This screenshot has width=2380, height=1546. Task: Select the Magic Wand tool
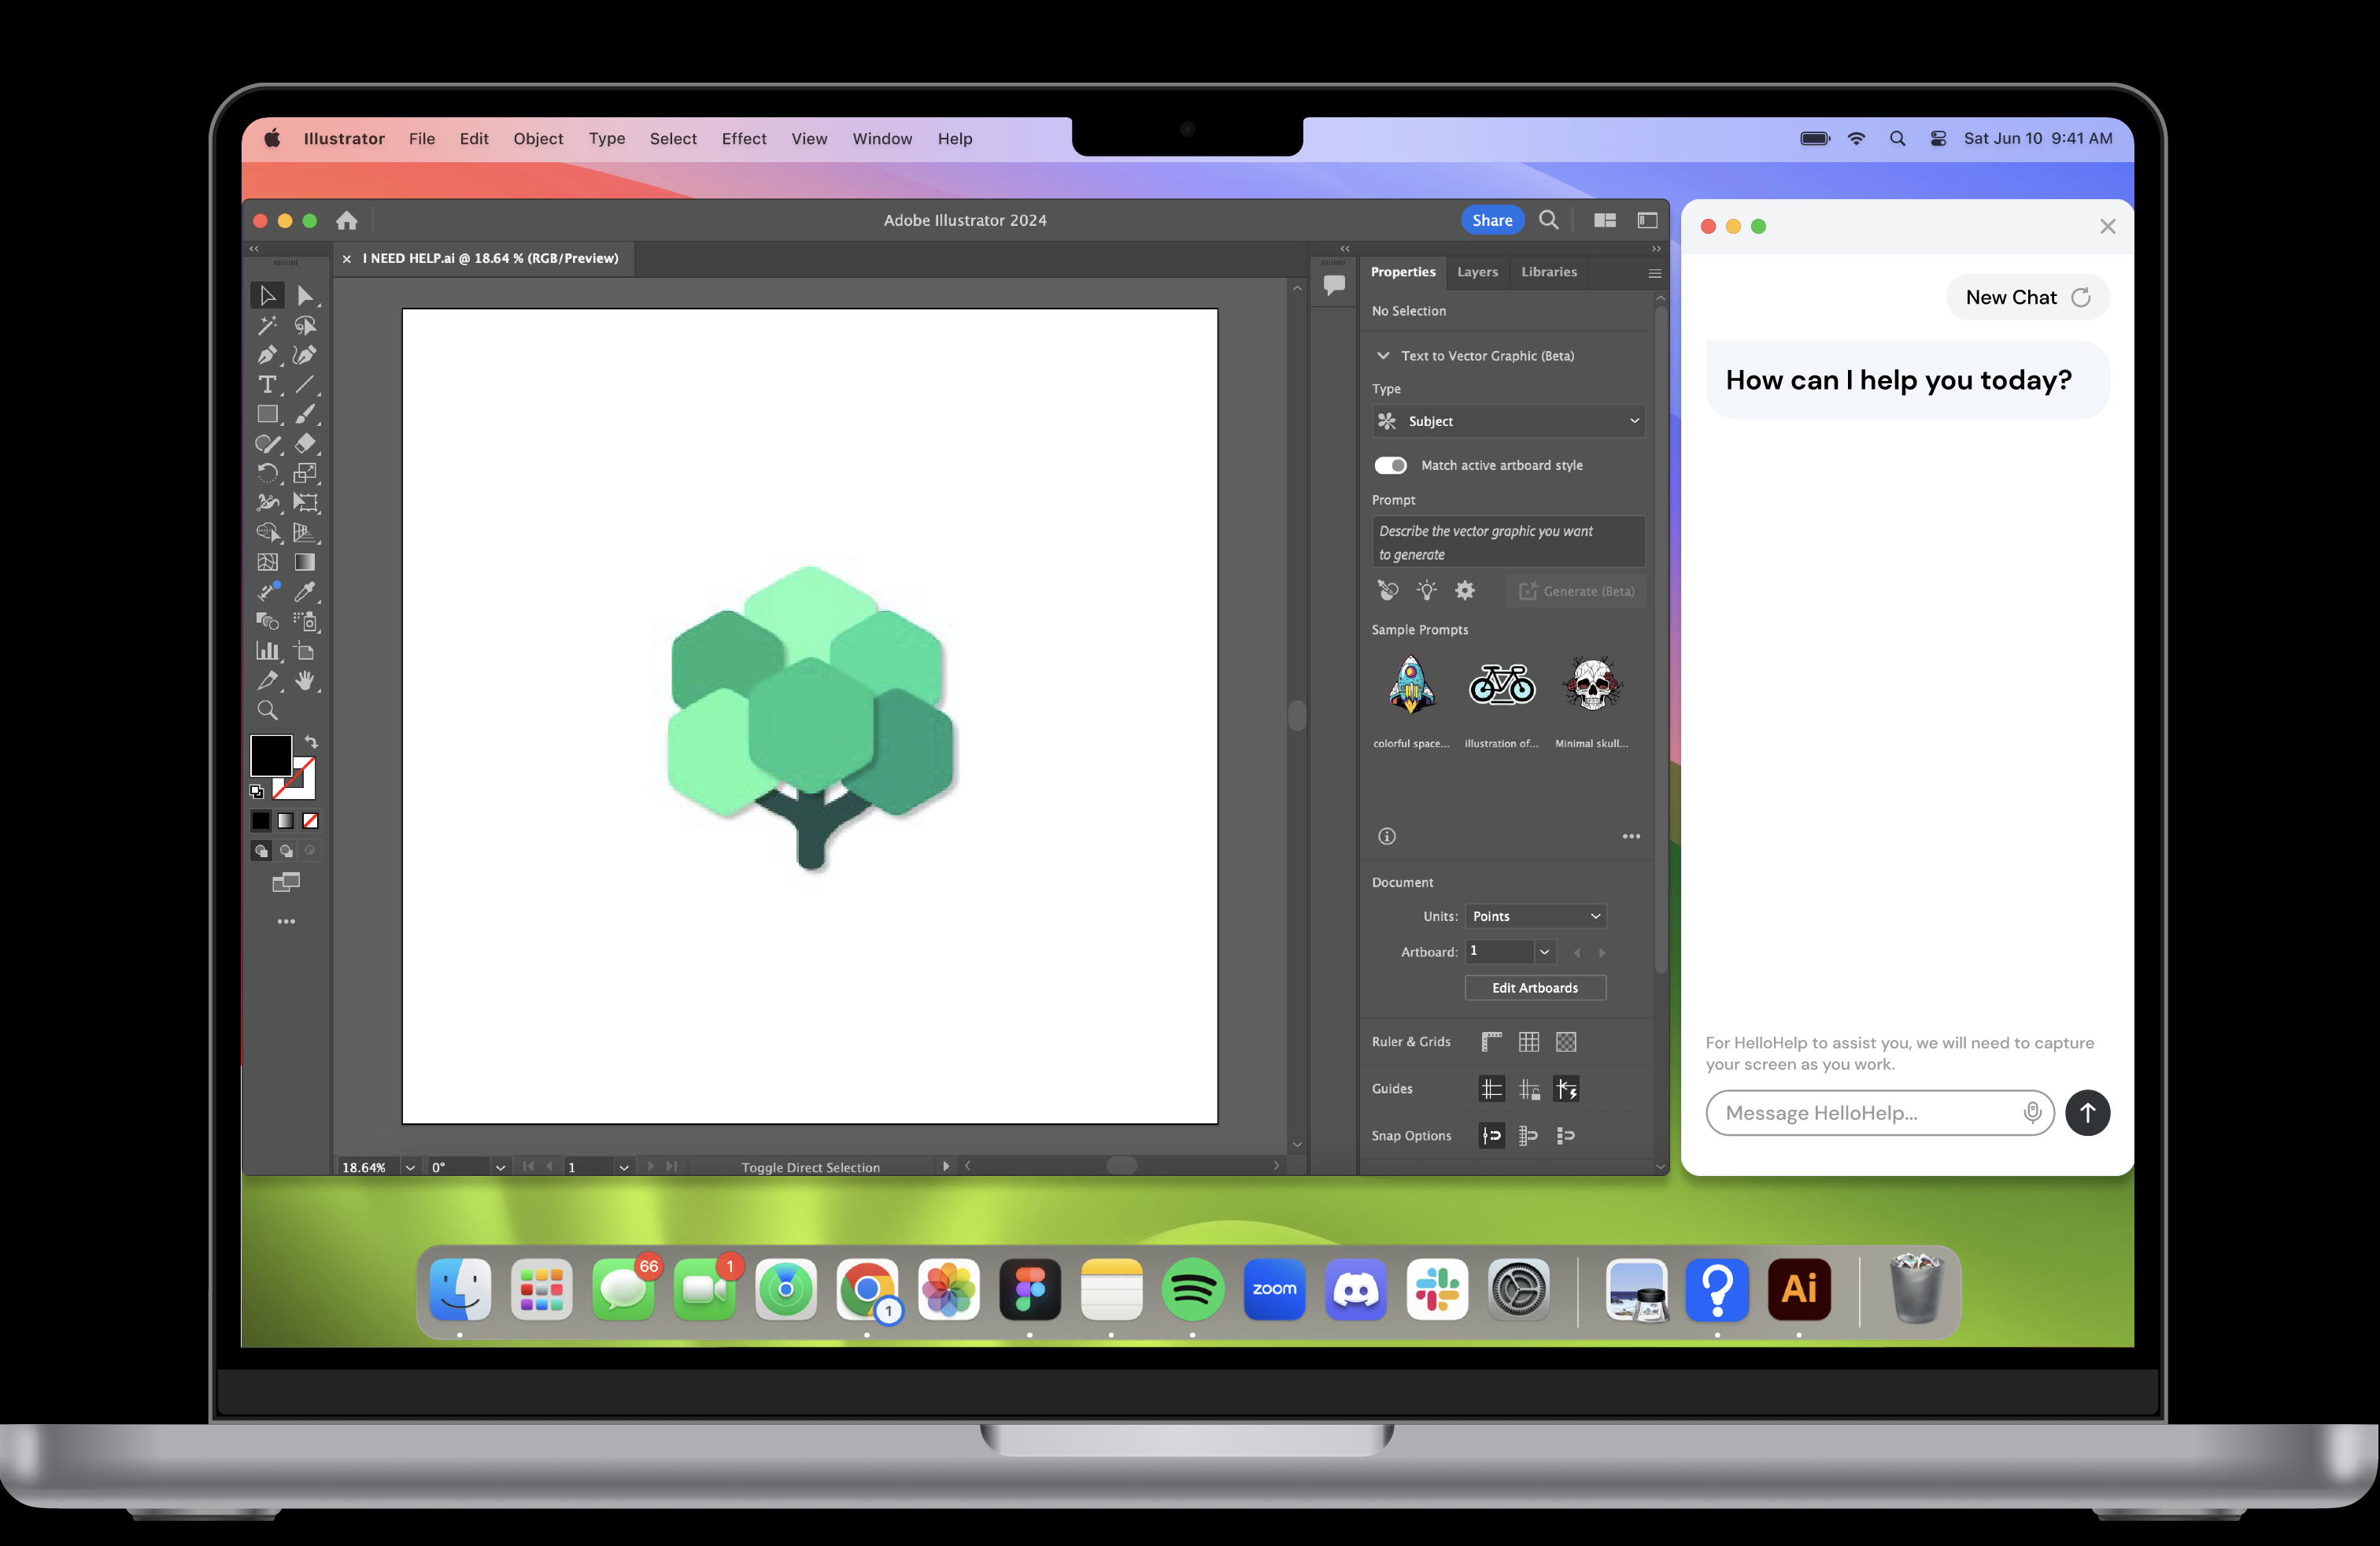click(267, 326)
